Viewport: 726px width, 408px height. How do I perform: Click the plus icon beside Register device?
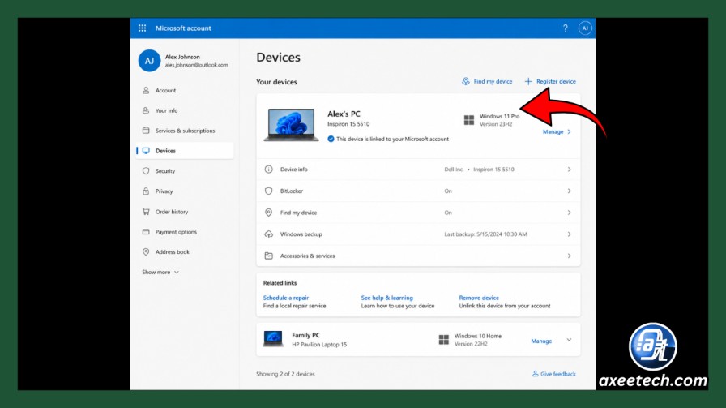click(x=528, y=81)
